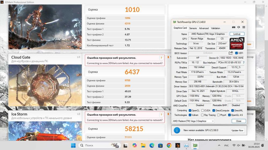
Task: Open Google Chrome from the taskbar
Action: 169,145
